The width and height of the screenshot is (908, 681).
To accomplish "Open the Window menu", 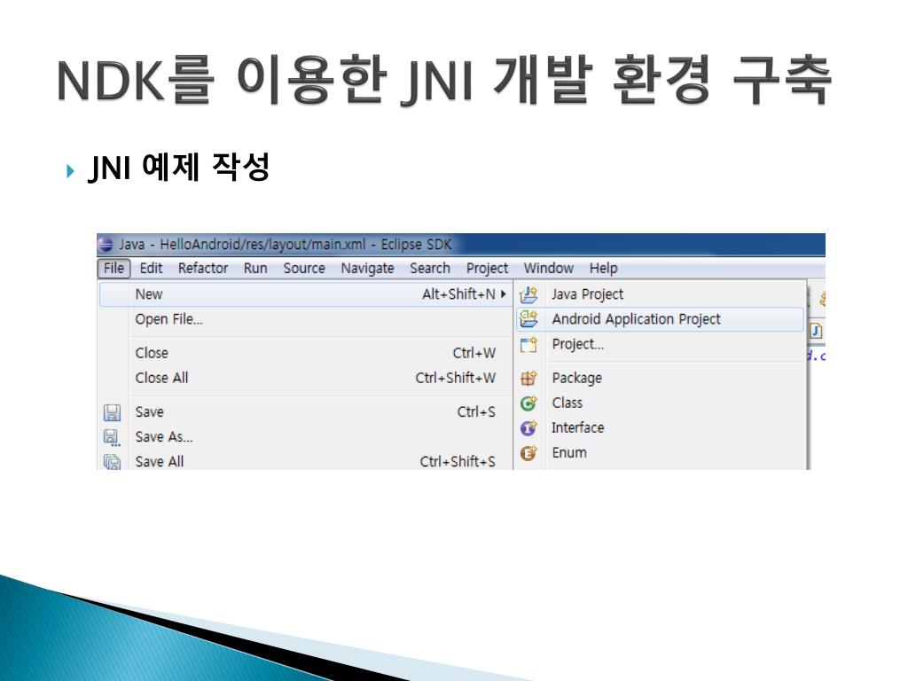I will pos(548,268).
